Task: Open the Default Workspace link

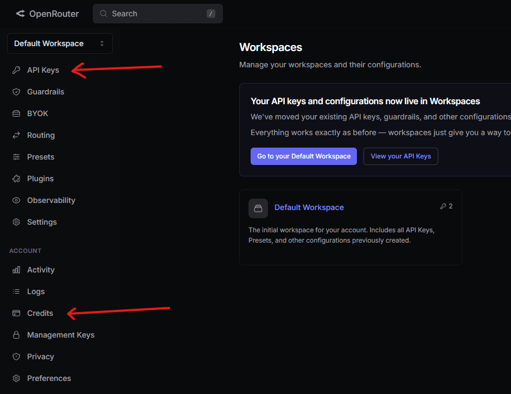Action: point(309,207)
